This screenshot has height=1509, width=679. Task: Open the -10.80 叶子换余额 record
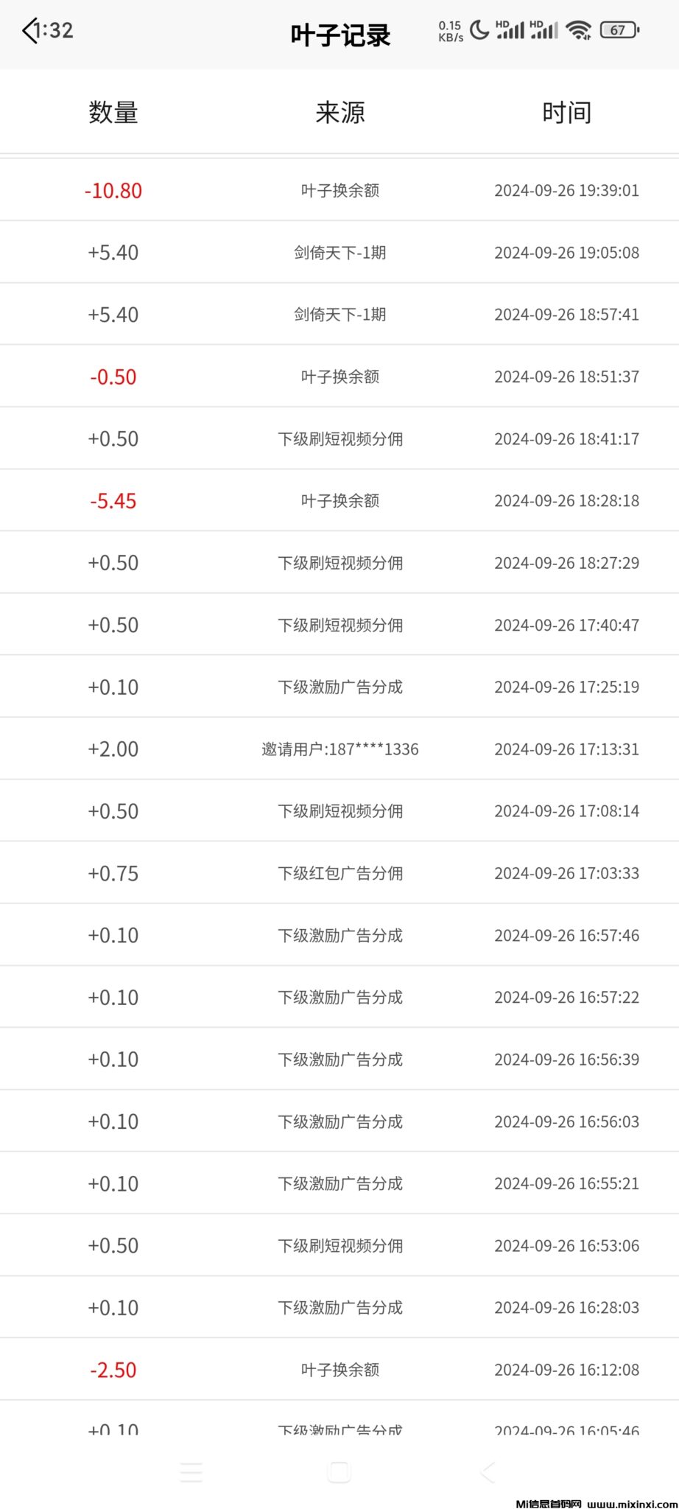(339, 191)
